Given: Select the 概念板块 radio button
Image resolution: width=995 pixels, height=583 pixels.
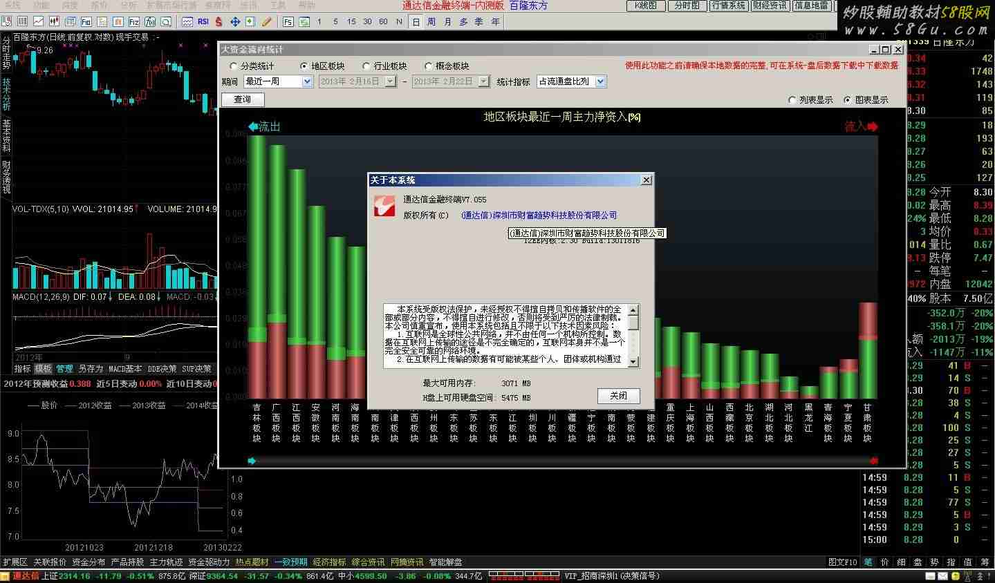Looking at the screenshot, I should [x=429, y=66].
